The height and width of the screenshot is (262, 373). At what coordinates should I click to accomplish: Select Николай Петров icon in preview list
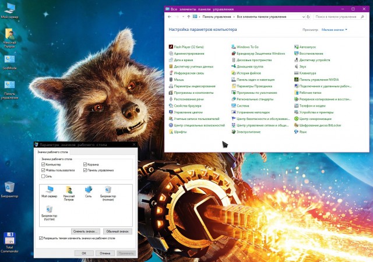69,193
